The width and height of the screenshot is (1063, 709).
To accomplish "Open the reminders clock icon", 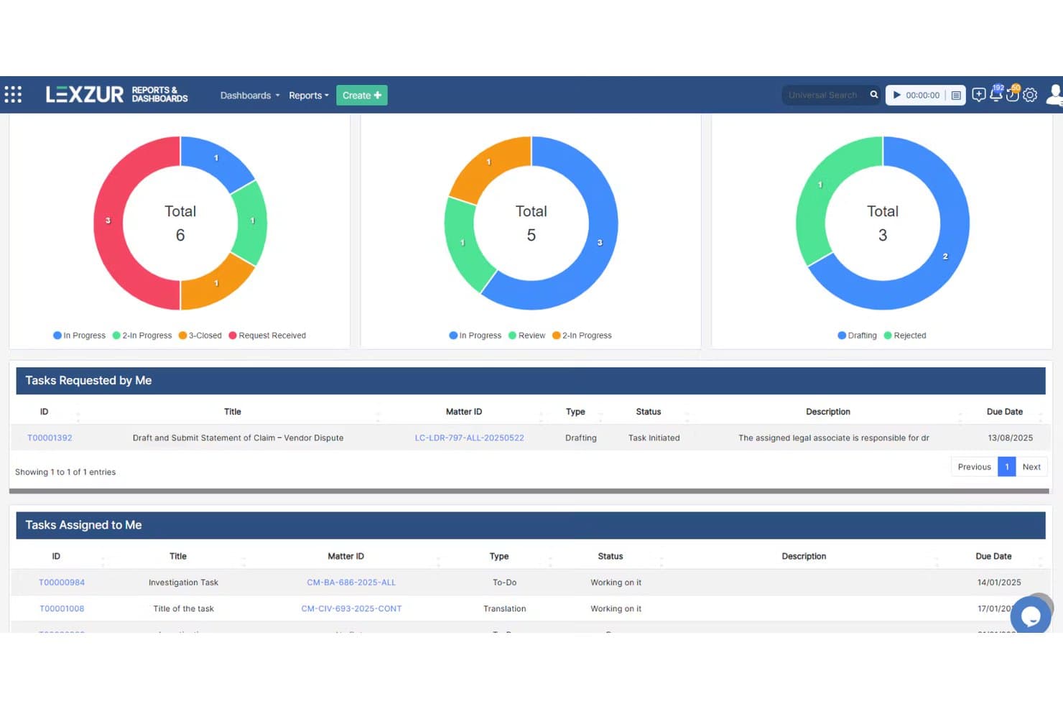I will (1012, 94).
